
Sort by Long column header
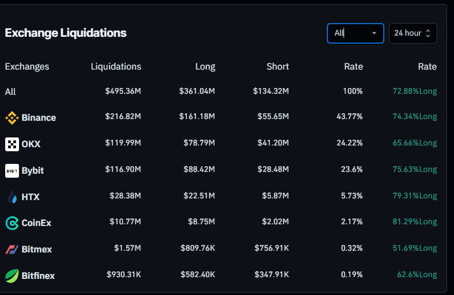[x=205, y=67]
